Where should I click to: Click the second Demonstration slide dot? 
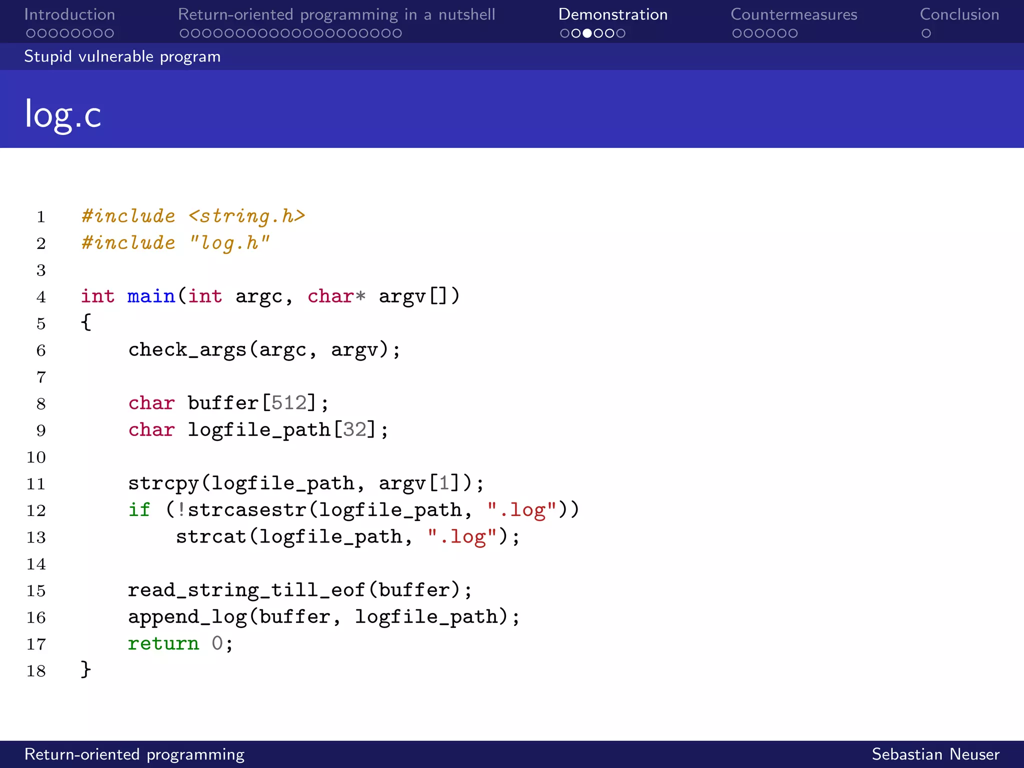tap(576, 33)
